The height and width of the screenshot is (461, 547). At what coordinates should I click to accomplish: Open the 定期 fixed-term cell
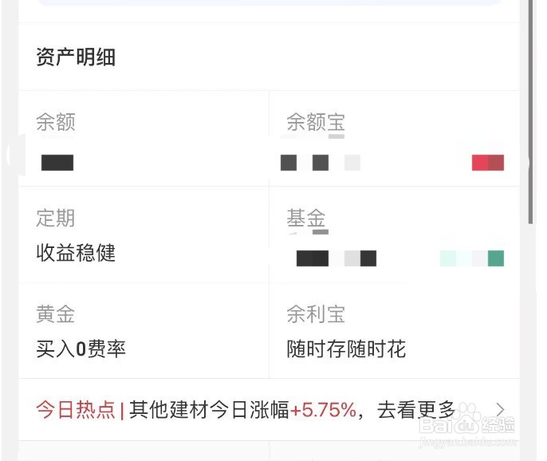tap(144, 234)
